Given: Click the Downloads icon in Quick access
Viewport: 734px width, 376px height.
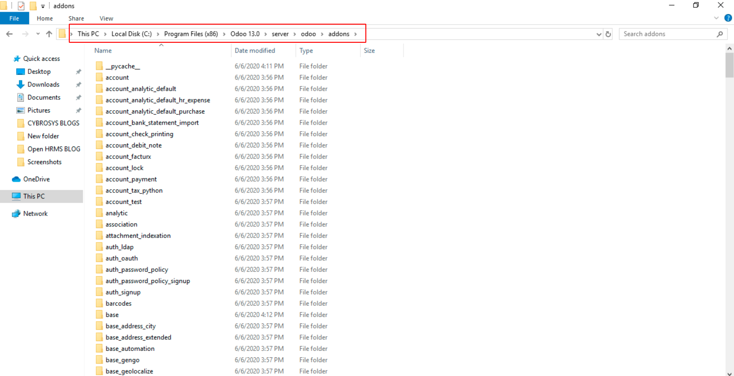Looking at the screenshot, I should tap(20, 85).
